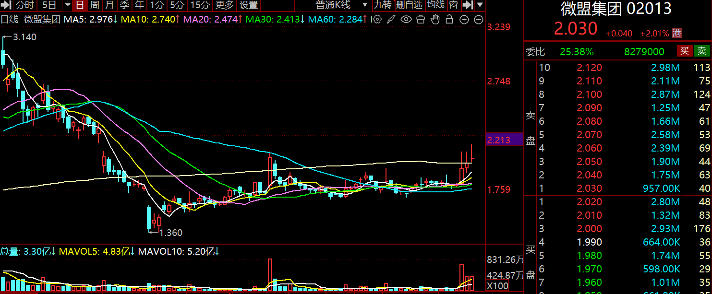Image resolution: width=712 pixels, height=294 pixels.
Task: Click the tallest red volume bar mid-chart
Action: 270,275
